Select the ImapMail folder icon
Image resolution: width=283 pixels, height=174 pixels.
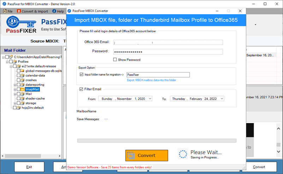point(22,89)
